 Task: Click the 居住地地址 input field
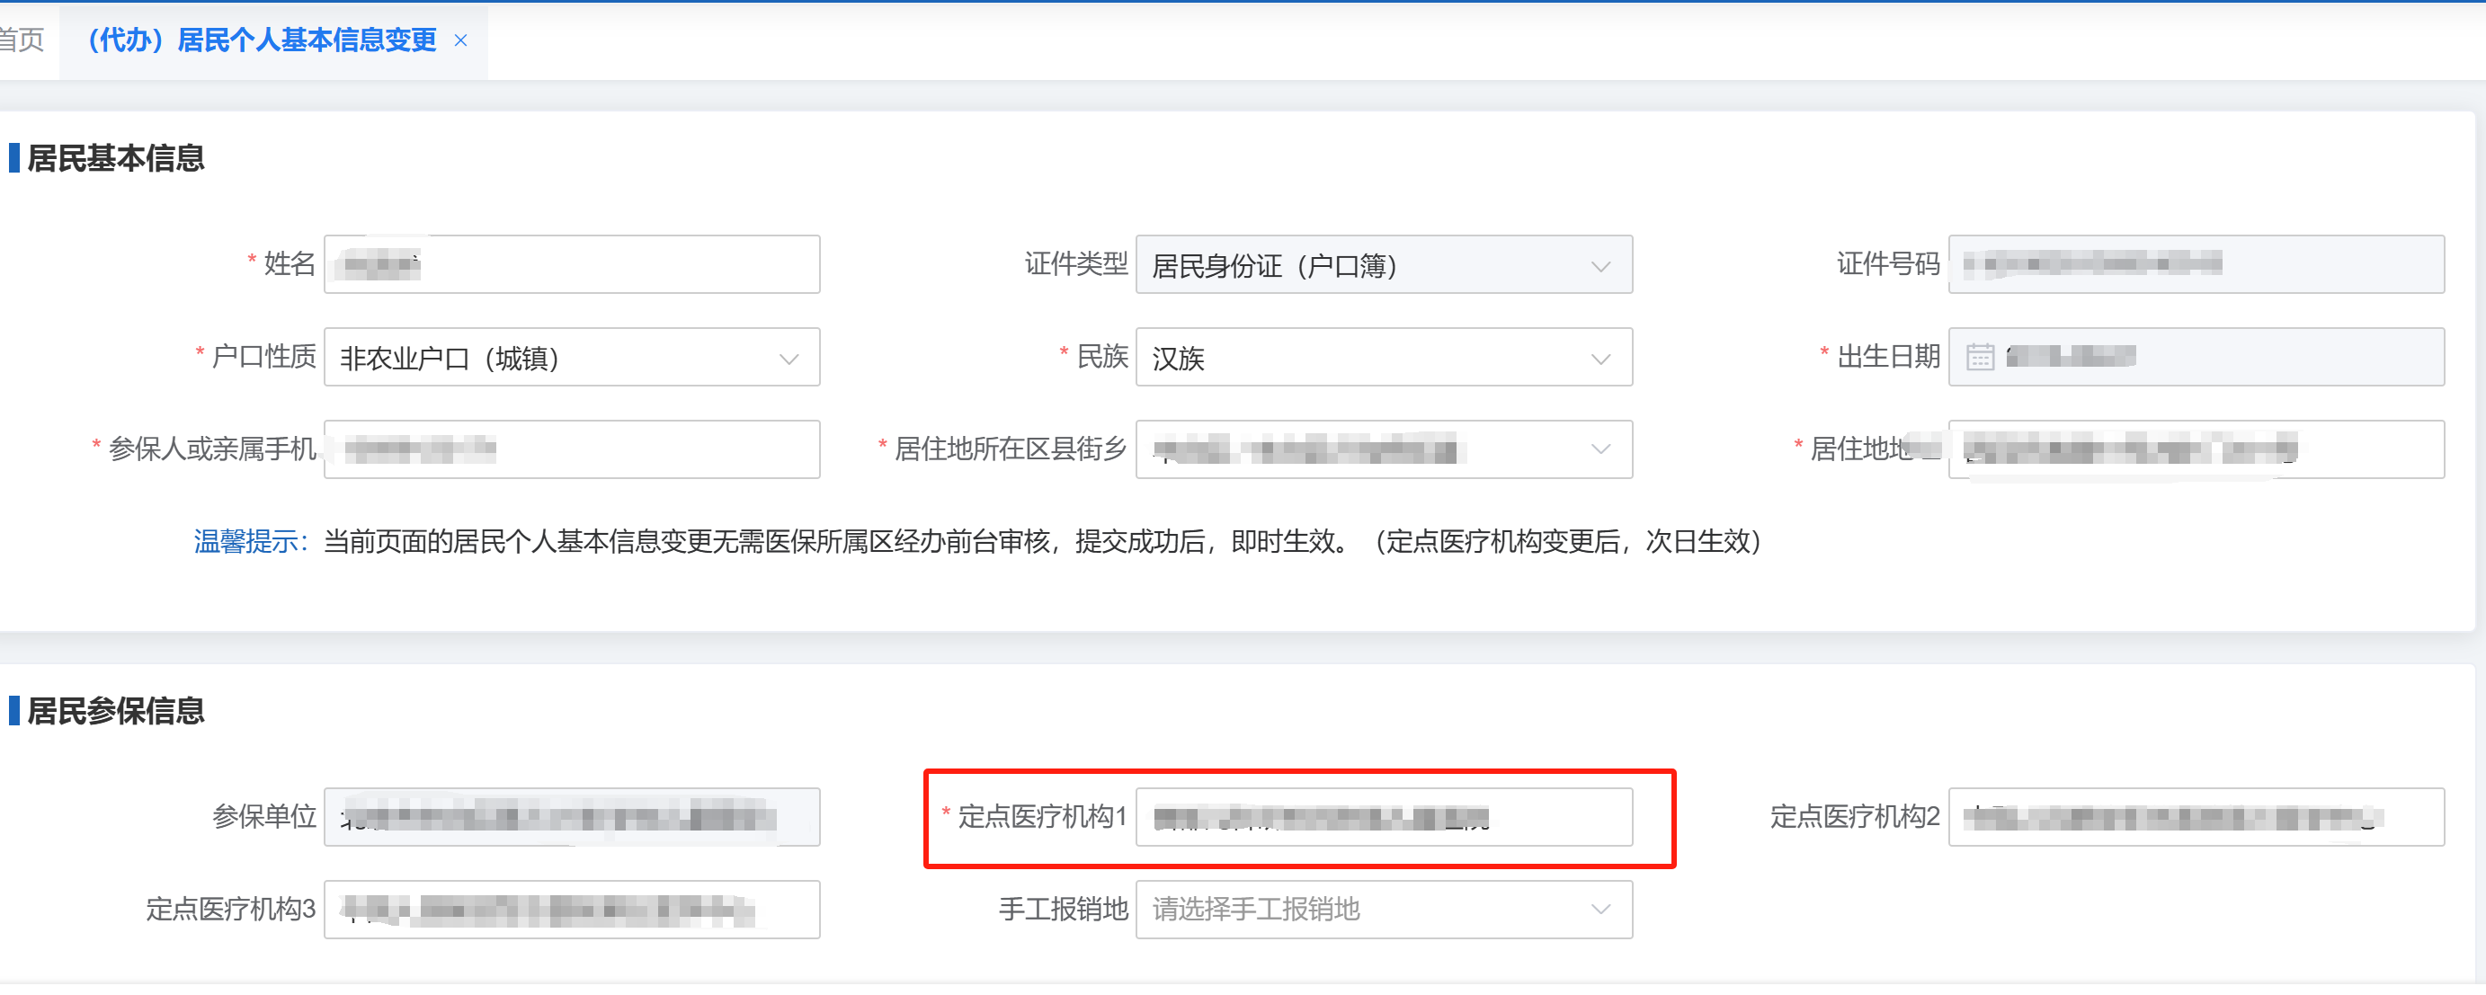click(x=2196, y=449)
